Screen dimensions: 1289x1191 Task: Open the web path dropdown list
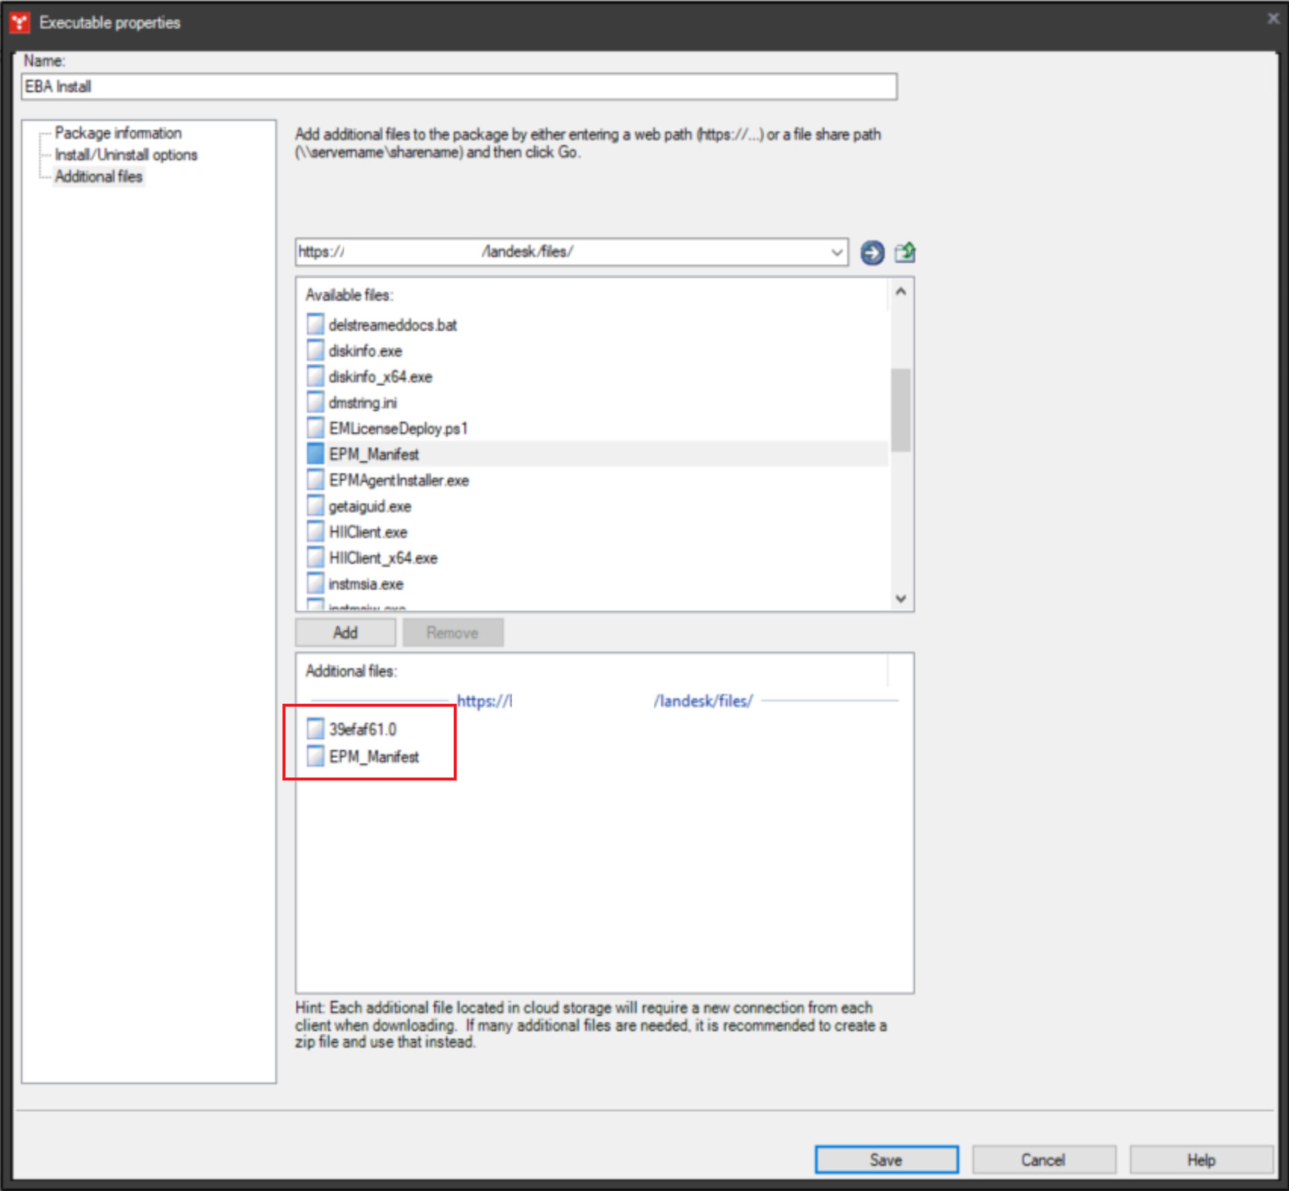(x=837, y=253)
